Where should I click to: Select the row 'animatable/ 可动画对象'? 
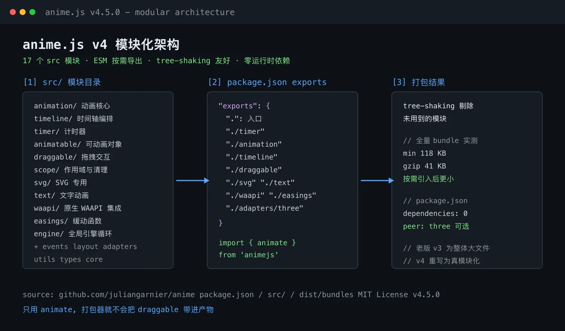(78, 144)
